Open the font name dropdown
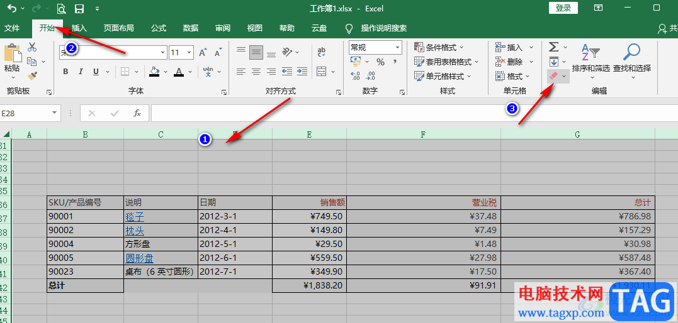The height and width of the screenshot is (323, 678). 162,53
